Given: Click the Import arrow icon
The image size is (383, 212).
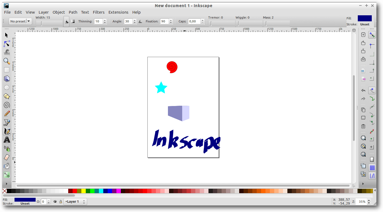Looking at the screenshot, I should pos(363,71).
